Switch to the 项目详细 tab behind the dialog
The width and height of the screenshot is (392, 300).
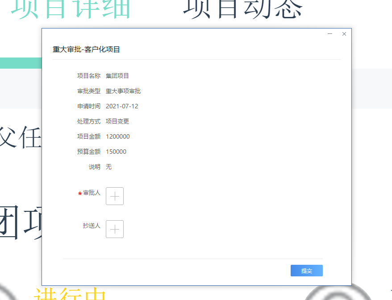coord(71,9)
